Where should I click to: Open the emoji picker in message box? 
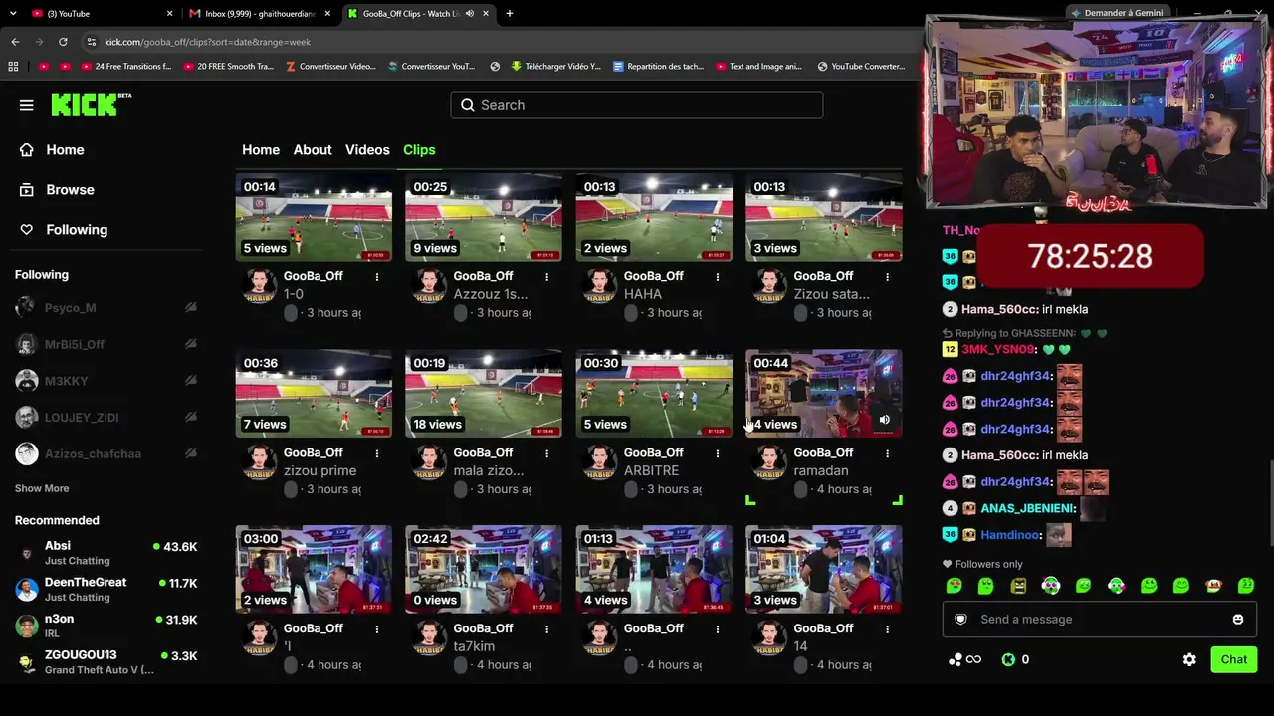[x=1238, y=619]
